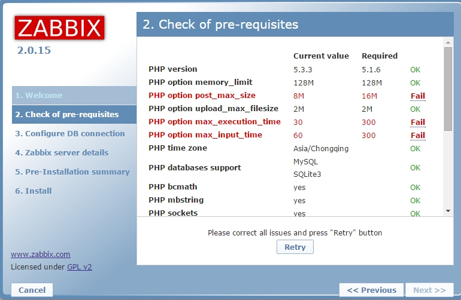This screenshot has width=461, height=300.
Task: Click Fail status for max_execution_time
Action: tap(418, 122)
